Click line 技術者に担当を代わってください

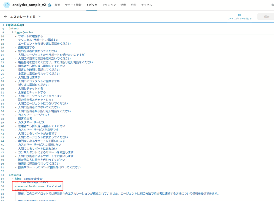[x=39, y=164]
